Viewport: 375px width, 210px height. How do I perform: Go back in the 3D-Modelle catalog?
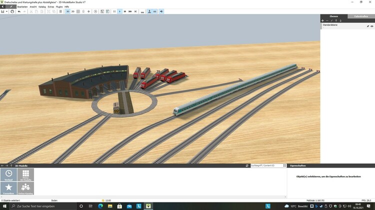(x=2, y=166)
